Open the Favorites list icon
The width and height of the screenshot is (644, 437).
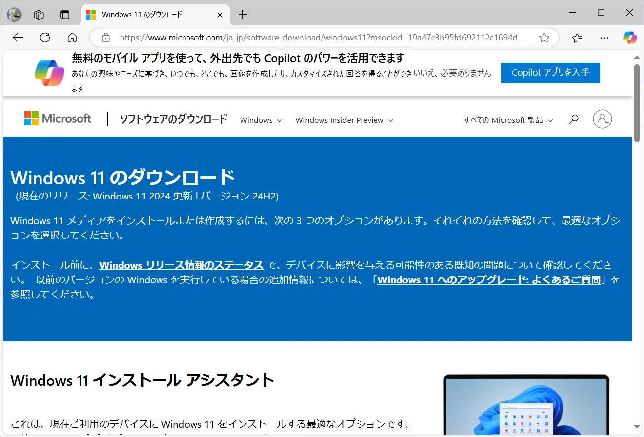coord(577,38)
